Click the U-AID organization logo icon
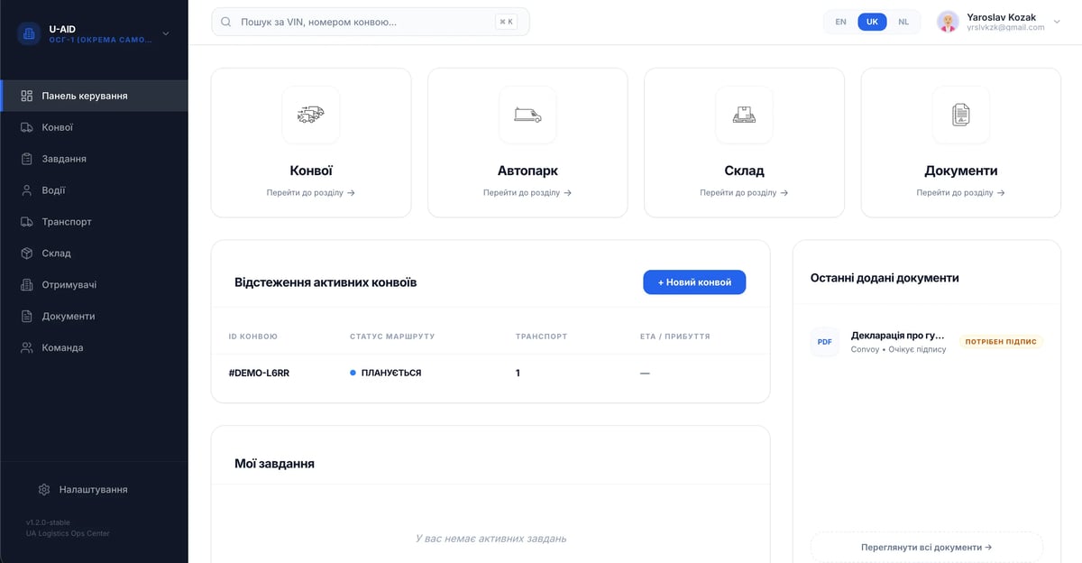The image size is (1082, 563). tap(29, 34)
